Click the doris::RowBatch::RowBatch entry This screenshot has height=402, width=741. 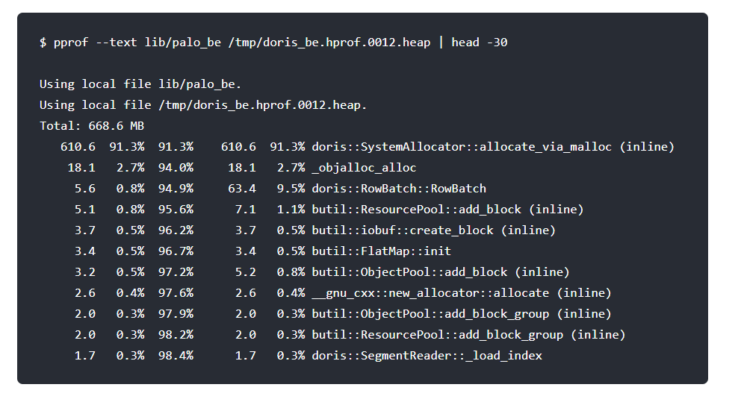pos(399,189)
